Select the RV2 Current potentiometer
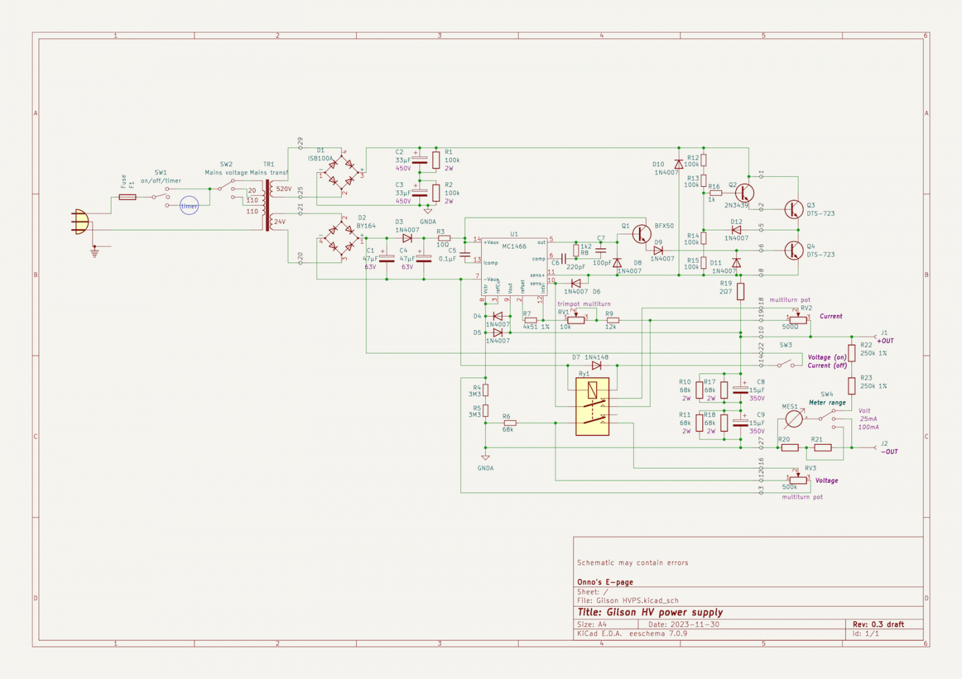962x679 pixels. click(x=798, y=319)
